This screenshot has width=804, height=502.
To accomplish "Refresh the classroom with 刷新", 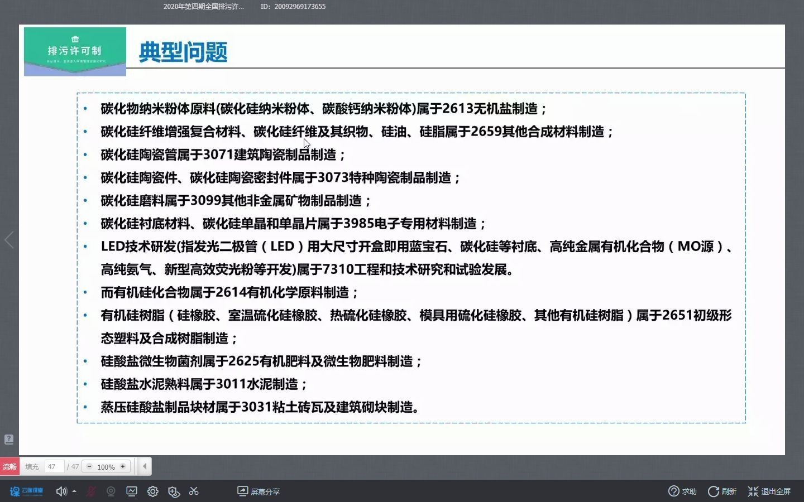I will pyautogui.click(x=722, y=491).
